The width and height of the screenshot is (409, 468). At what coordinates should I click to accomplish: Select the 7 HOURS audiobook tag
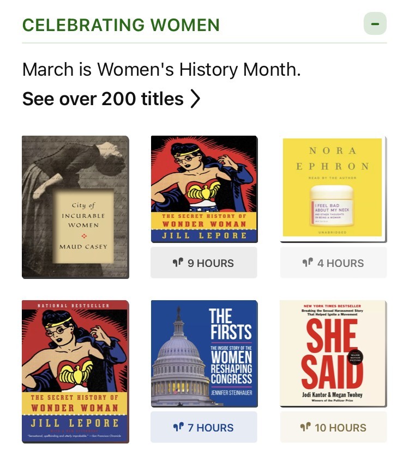204,427
